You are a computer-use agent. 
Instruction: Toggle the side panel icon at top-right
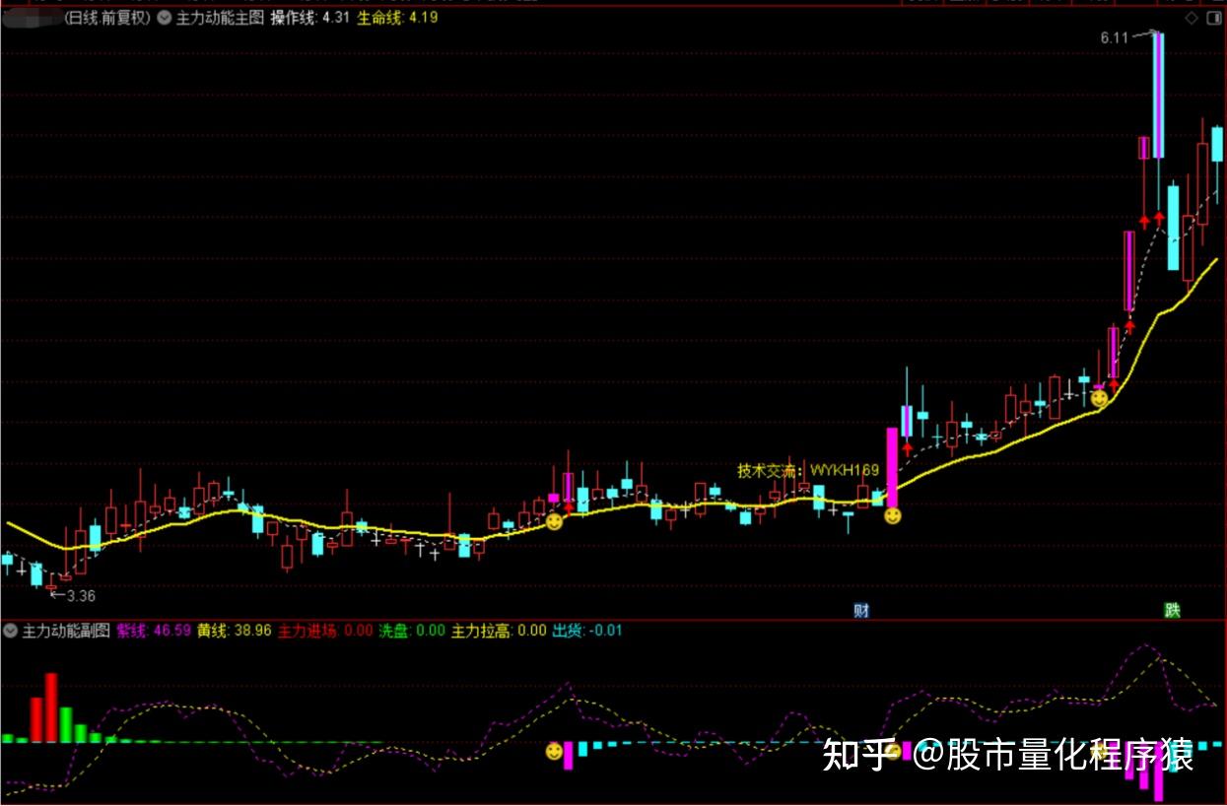click(1213, 18)
